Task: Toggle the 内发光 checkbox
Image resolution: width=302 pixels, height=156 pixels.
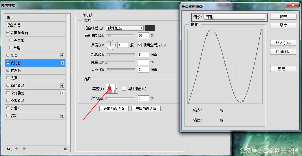Action: [x=8, y=70]
